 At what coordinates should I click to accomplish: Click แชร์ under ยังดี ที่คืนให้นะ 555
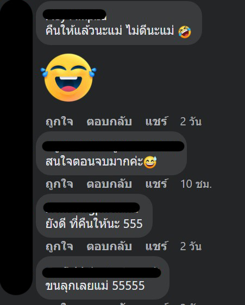156,246
